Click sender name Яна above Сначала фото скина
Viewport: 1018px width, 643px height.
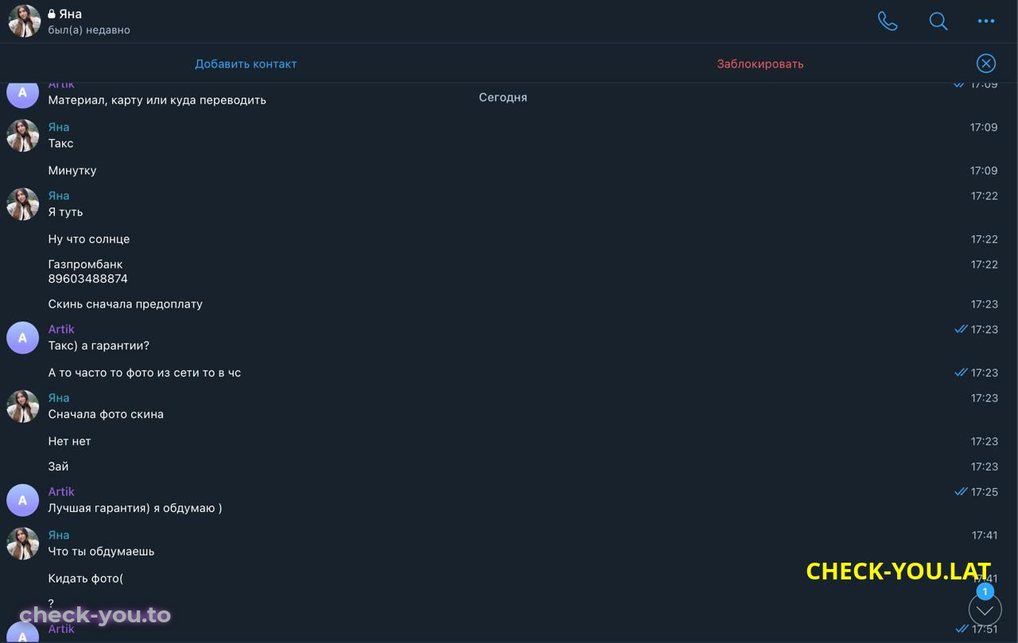click(x=59, y=398)
